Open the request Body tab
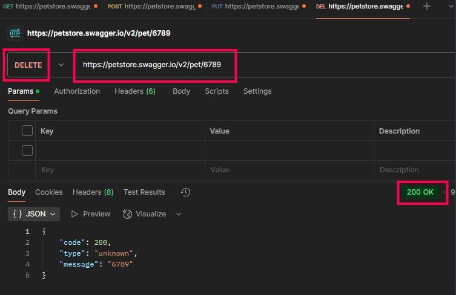Viewport: 456px width, 295px height. 181,91
